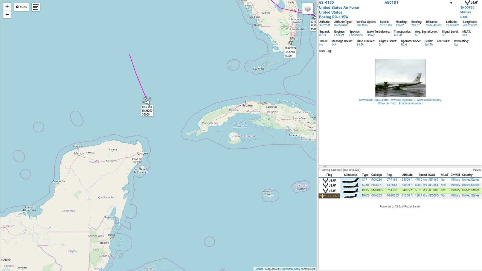The height and width of the screenshot is (271, 482).
Task: Click Squawk value 0763
Action: pos(323,35)
